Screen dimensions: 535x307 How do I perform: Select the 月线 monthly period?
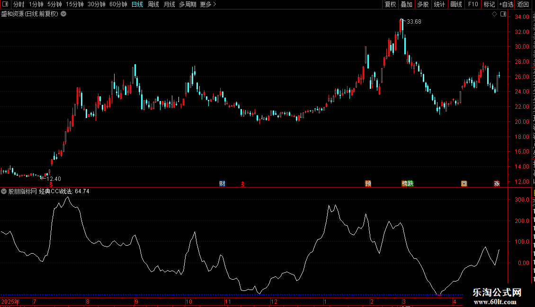[x=169, y=4]
